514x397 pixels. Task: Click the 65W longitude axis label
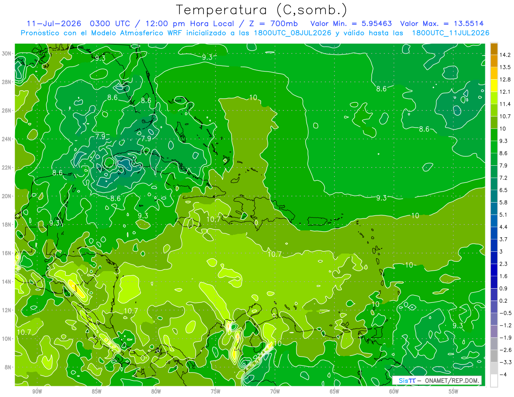[335, 391]
